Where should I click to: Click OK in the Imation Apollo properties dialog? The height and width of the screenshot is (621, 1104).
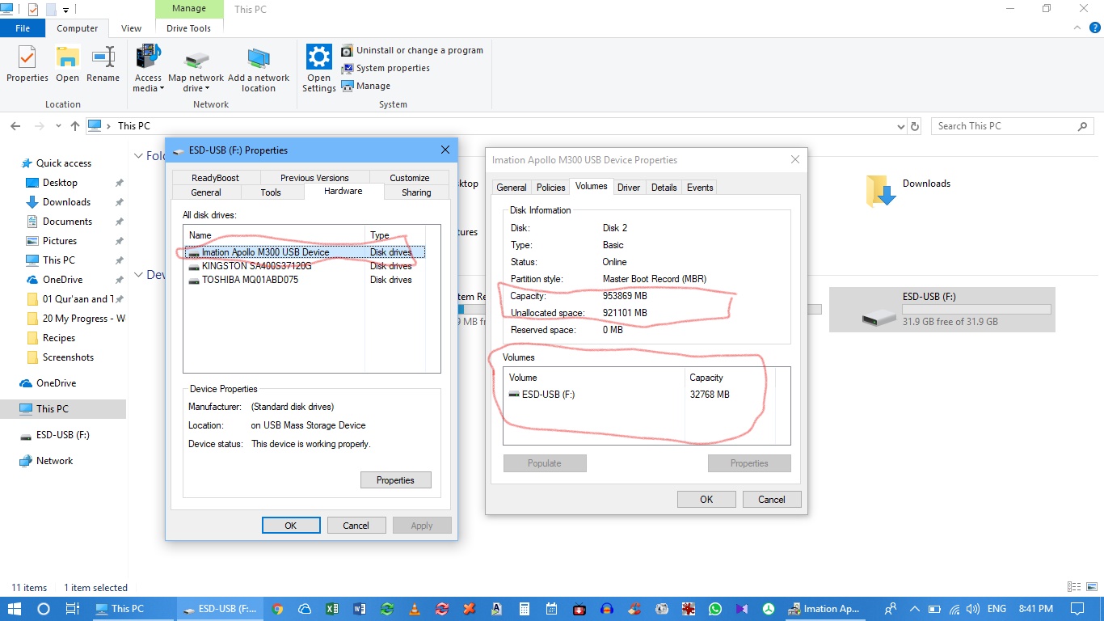(706, 499)
